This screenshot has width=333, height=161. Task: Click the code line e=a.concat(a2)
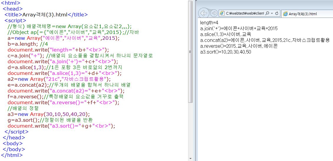[69, 85]
